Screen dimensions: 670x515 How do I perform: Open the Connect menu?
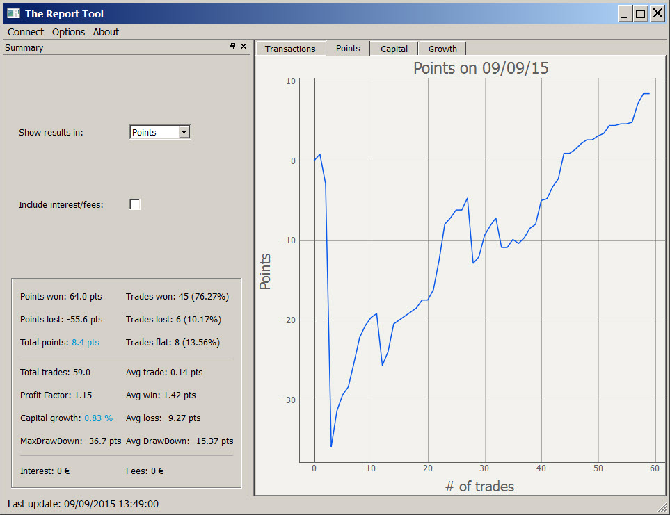tap(26, 32)
